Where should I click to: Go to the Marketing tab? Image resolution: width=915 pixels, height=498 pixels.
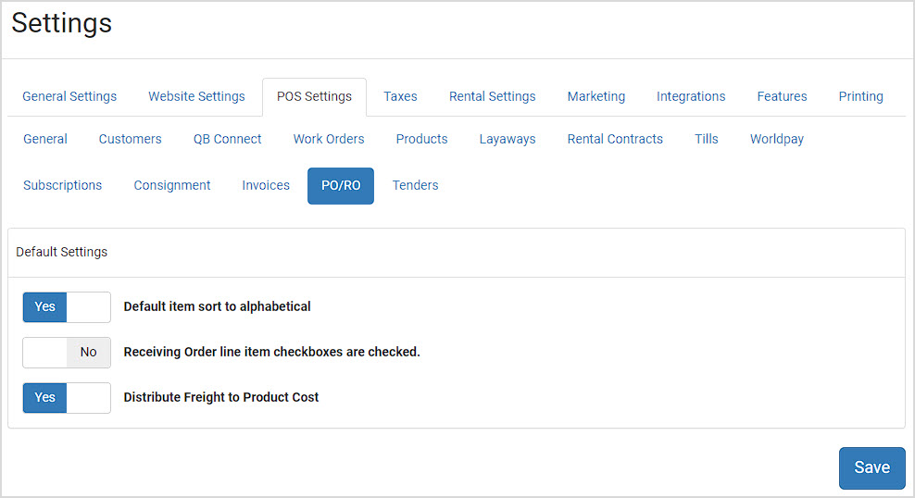coord(595,97)
